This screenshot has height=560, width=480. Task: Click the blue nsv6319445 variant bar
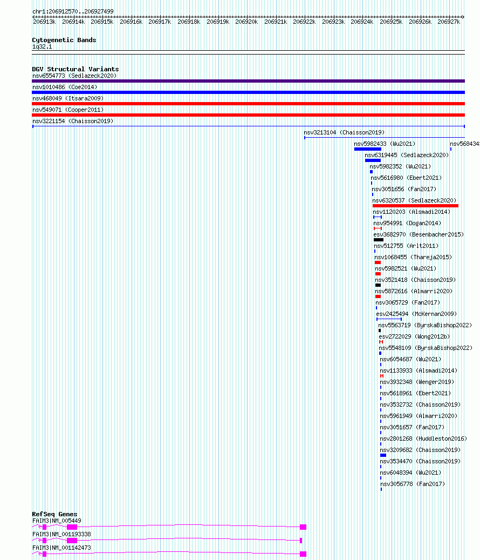(373, 160)
